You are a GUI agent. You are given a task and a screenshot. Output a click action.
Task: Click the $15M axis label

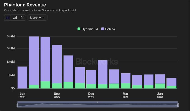11,48
